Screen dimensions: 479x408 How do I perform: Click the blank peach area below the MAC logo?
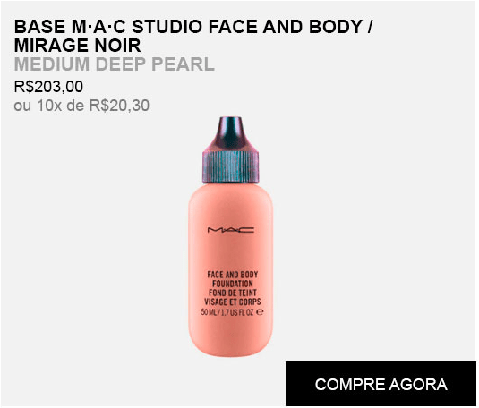(231, 252)
